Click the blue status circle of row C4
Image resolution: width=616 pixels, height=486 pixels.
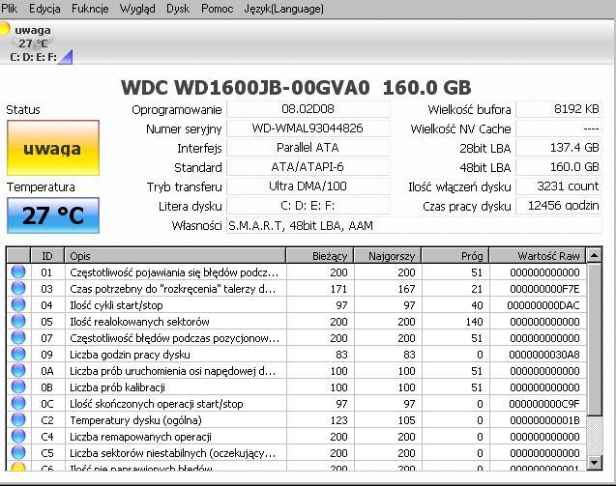(x=18, y=436)
